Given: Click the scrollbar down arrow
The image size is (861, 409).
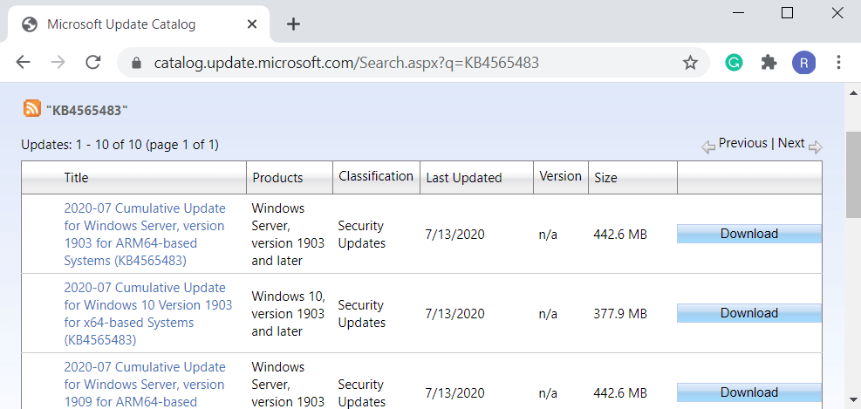Looking at the screenshot, I should [853, 400].
